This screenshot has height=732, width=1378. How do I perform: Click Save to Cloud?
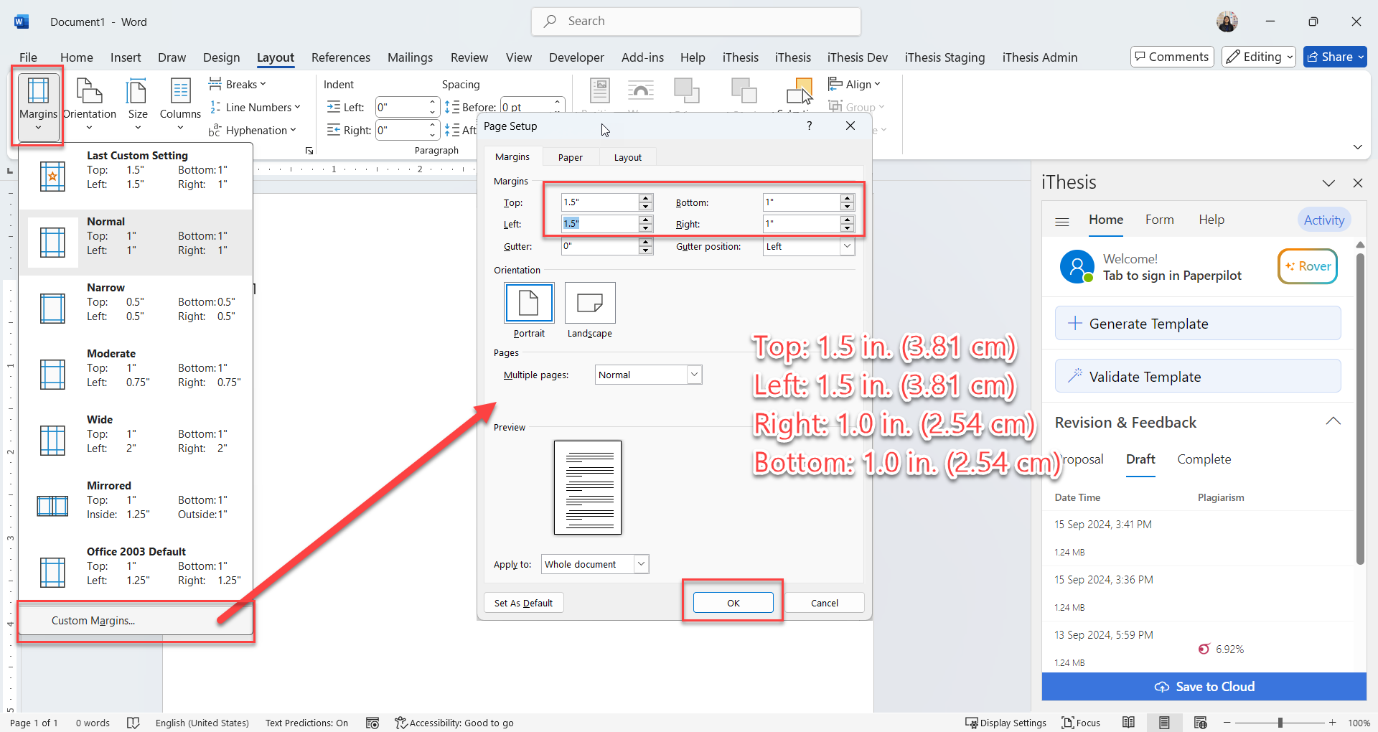pos(1204,687)
